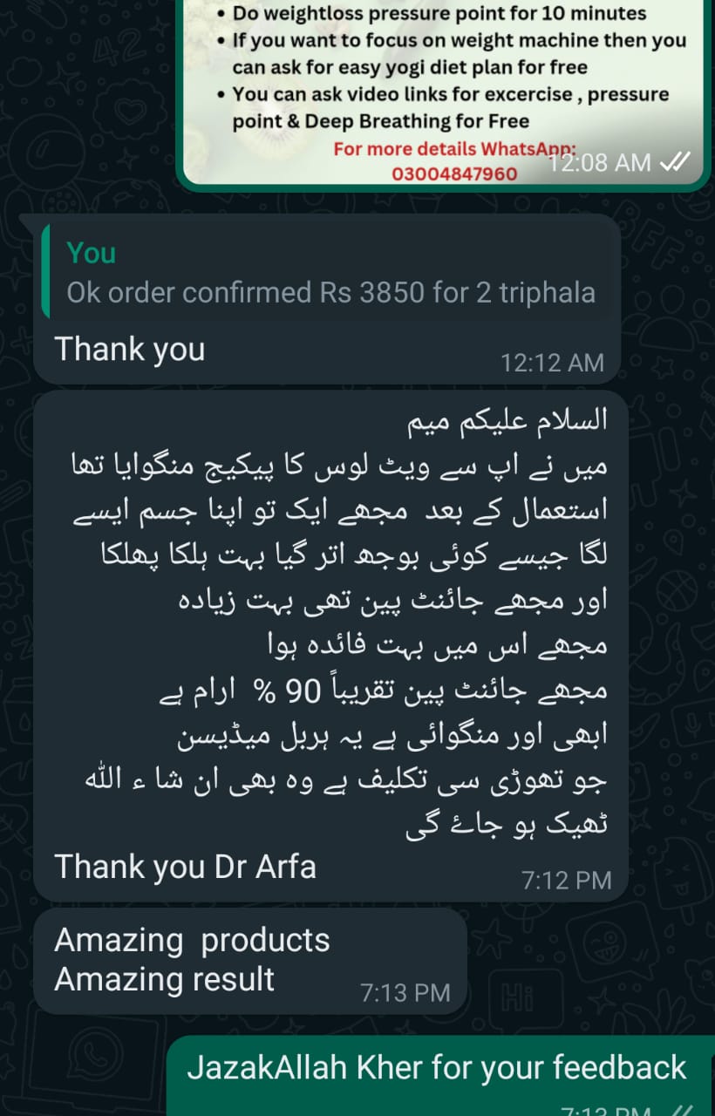Tap the green bar beside the quoted 'You' message

pyautogui.click(x=45, y=271)
